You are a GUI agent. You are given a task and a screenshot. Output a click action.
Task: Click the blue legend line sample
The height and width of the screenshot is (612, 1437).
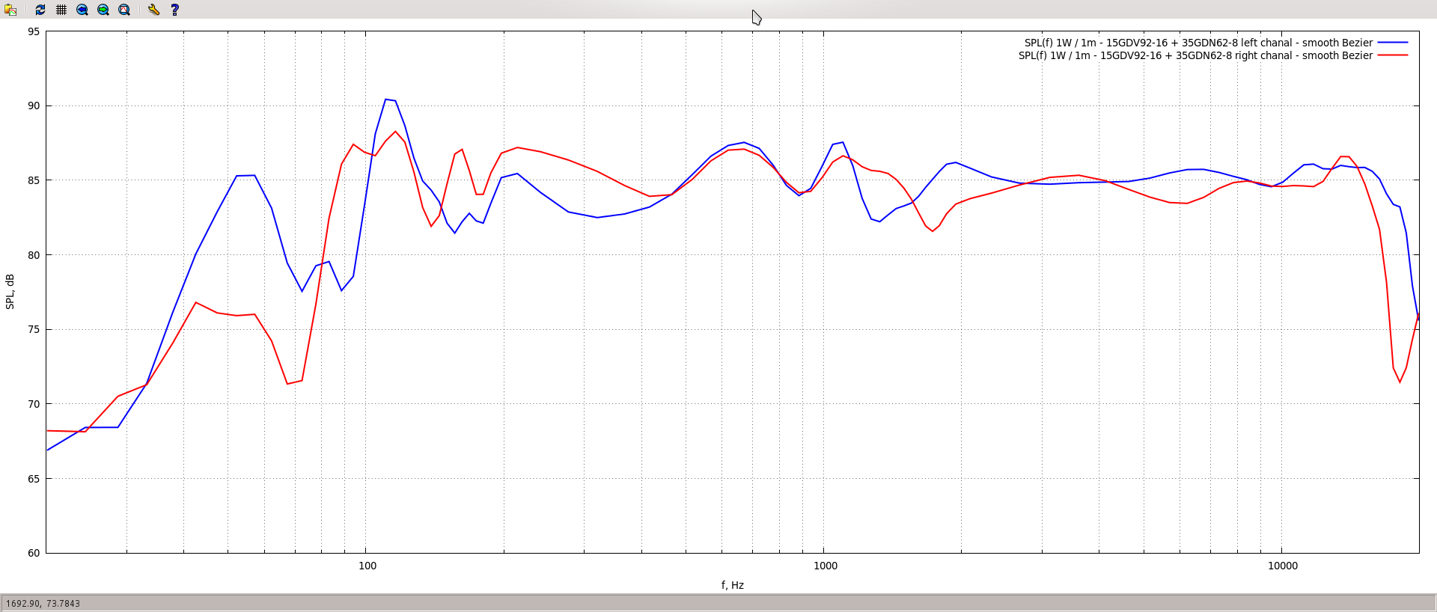coord(1393,43)
